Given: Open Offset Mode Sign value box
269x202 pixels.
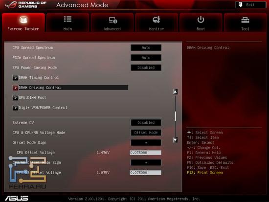Looking at the screenshot, I should pos(146,143).
